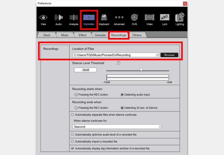Uncheck automatically display tag information window
224x155 pixels.
pos(73,148)
